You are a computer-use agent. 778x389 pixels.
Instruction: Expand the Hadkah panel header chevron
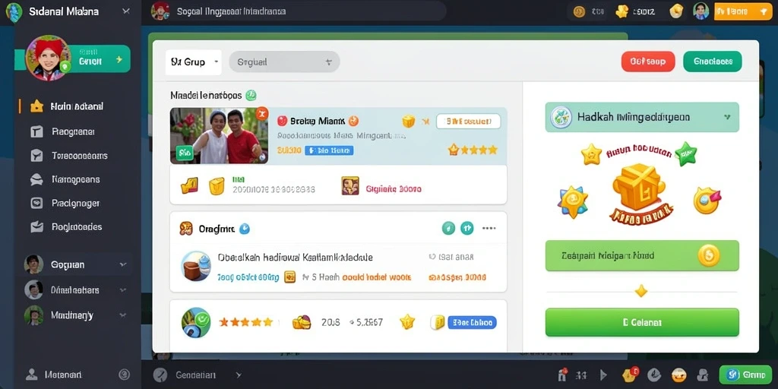point(727,118)
